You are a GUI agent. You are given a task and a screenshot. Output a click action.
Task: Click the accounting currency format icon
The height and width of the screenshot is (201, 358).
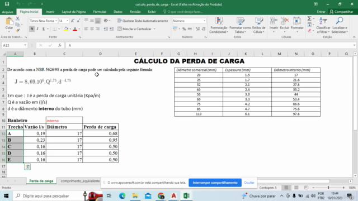(x=175, y=29)
